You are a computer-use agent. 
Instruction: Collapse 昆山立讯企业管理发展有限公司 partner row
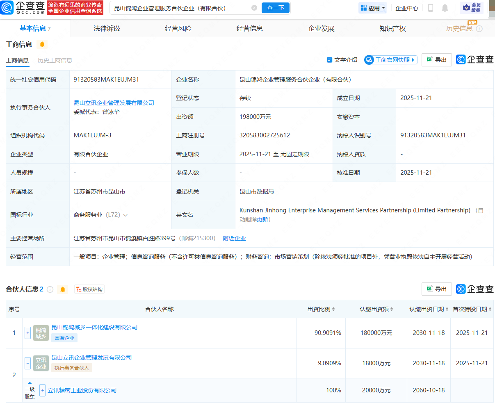(x=27, y=363)
